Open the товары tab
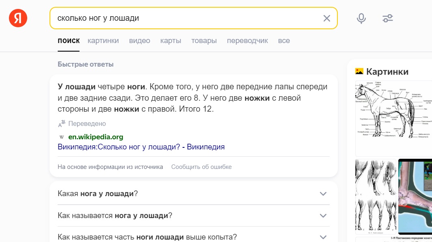432x242 pixels. point(204,41)
